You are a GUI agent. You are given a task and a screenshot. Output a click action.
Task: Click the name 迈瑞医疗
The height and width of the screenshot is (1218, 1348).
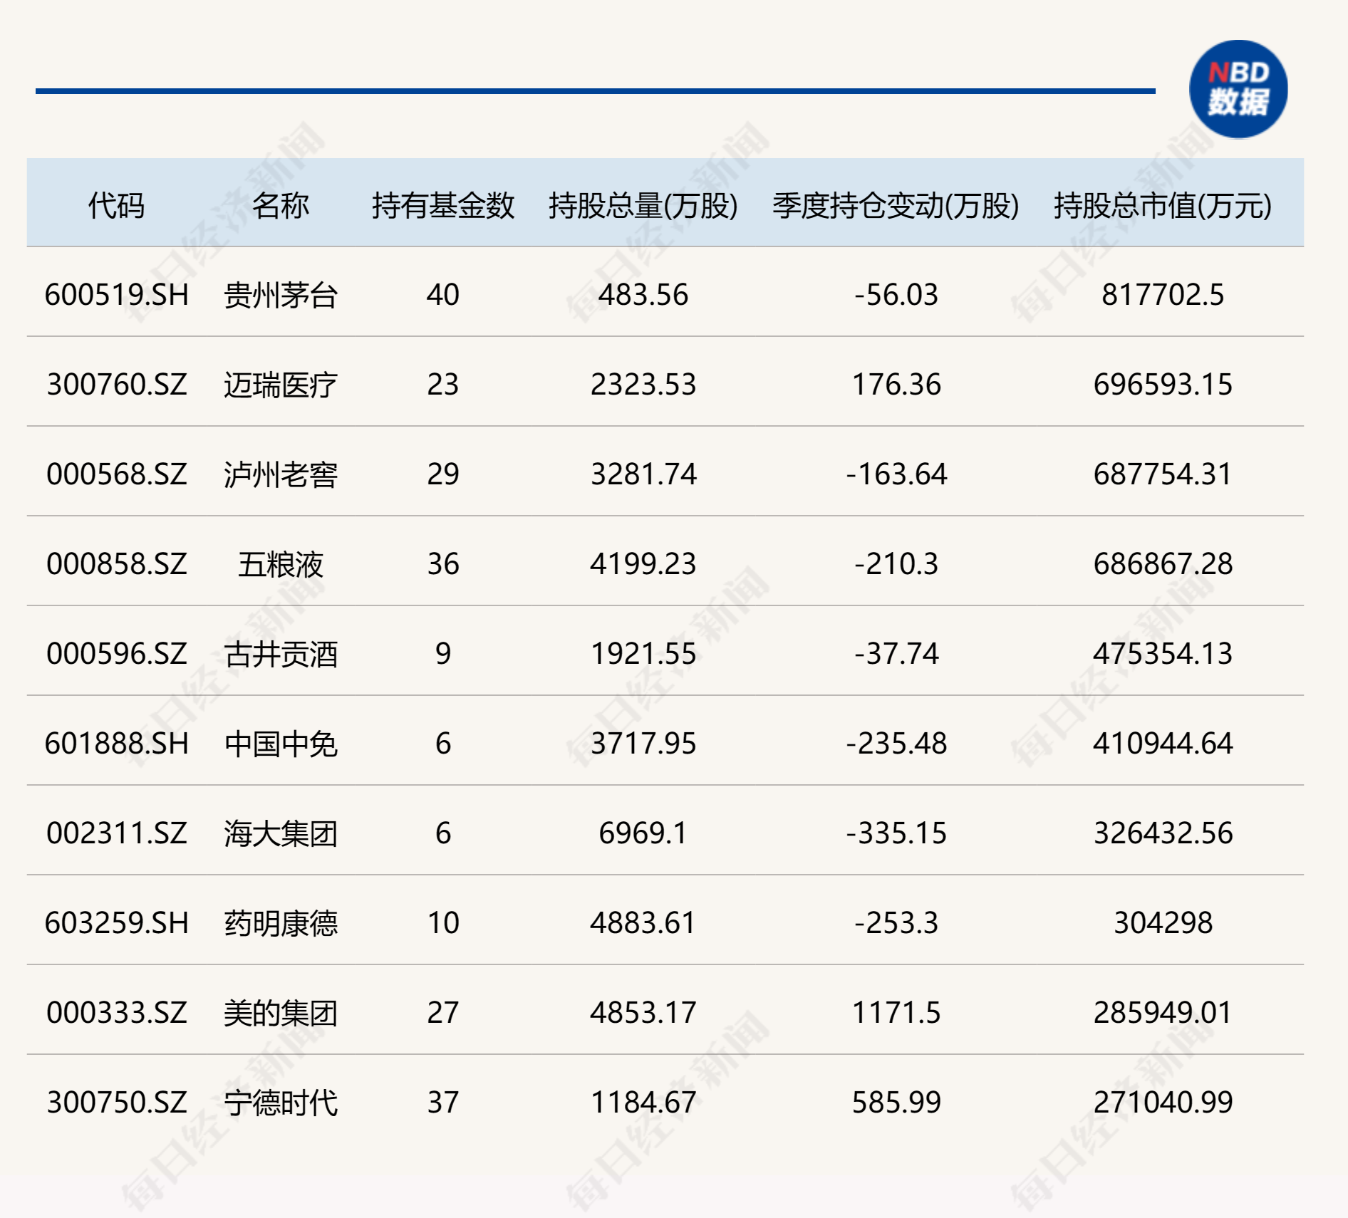280,385
